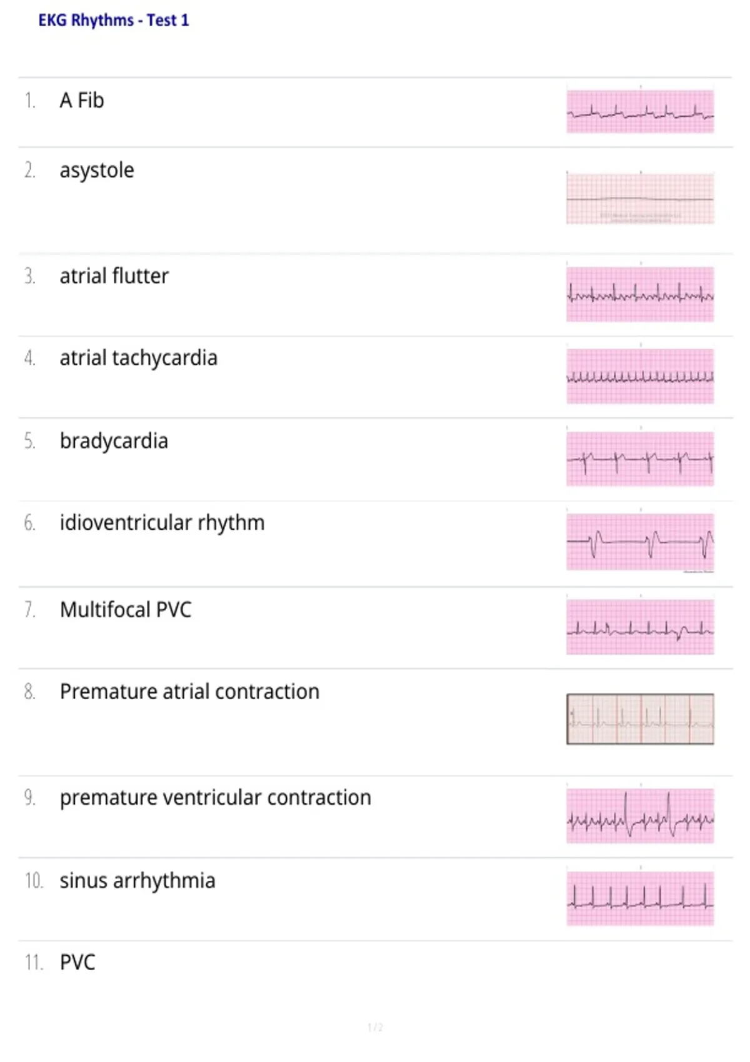Select the idioventricular rhythm strip image

(x=640, y=542)
